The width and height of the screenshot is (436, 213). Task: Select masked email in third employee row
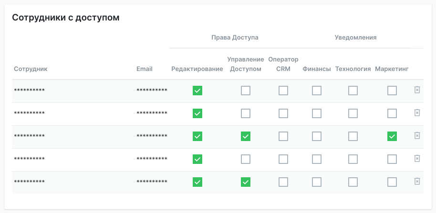tap(152, 136)
